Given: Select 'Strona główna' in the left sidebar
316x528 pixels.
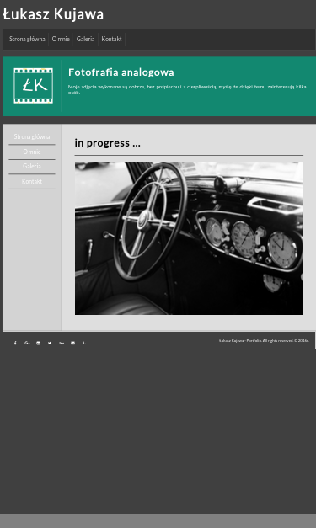Looking at the screenshot, I should [x=32, y=136].
